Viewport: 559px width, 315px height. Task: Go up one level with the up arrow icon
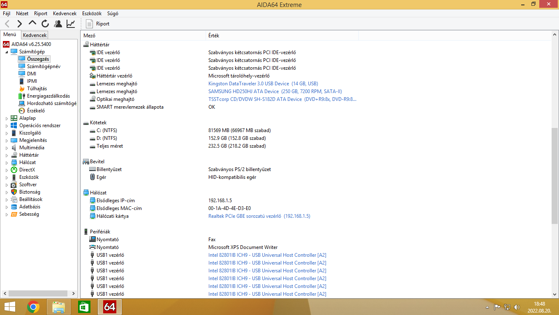click(32, 23)
